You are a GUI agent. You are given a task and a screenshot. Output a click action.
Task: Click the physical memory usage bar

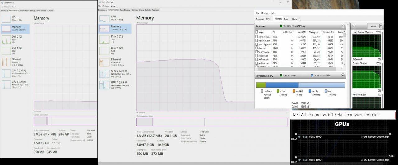pyautogui.click(x=300, y=85)
